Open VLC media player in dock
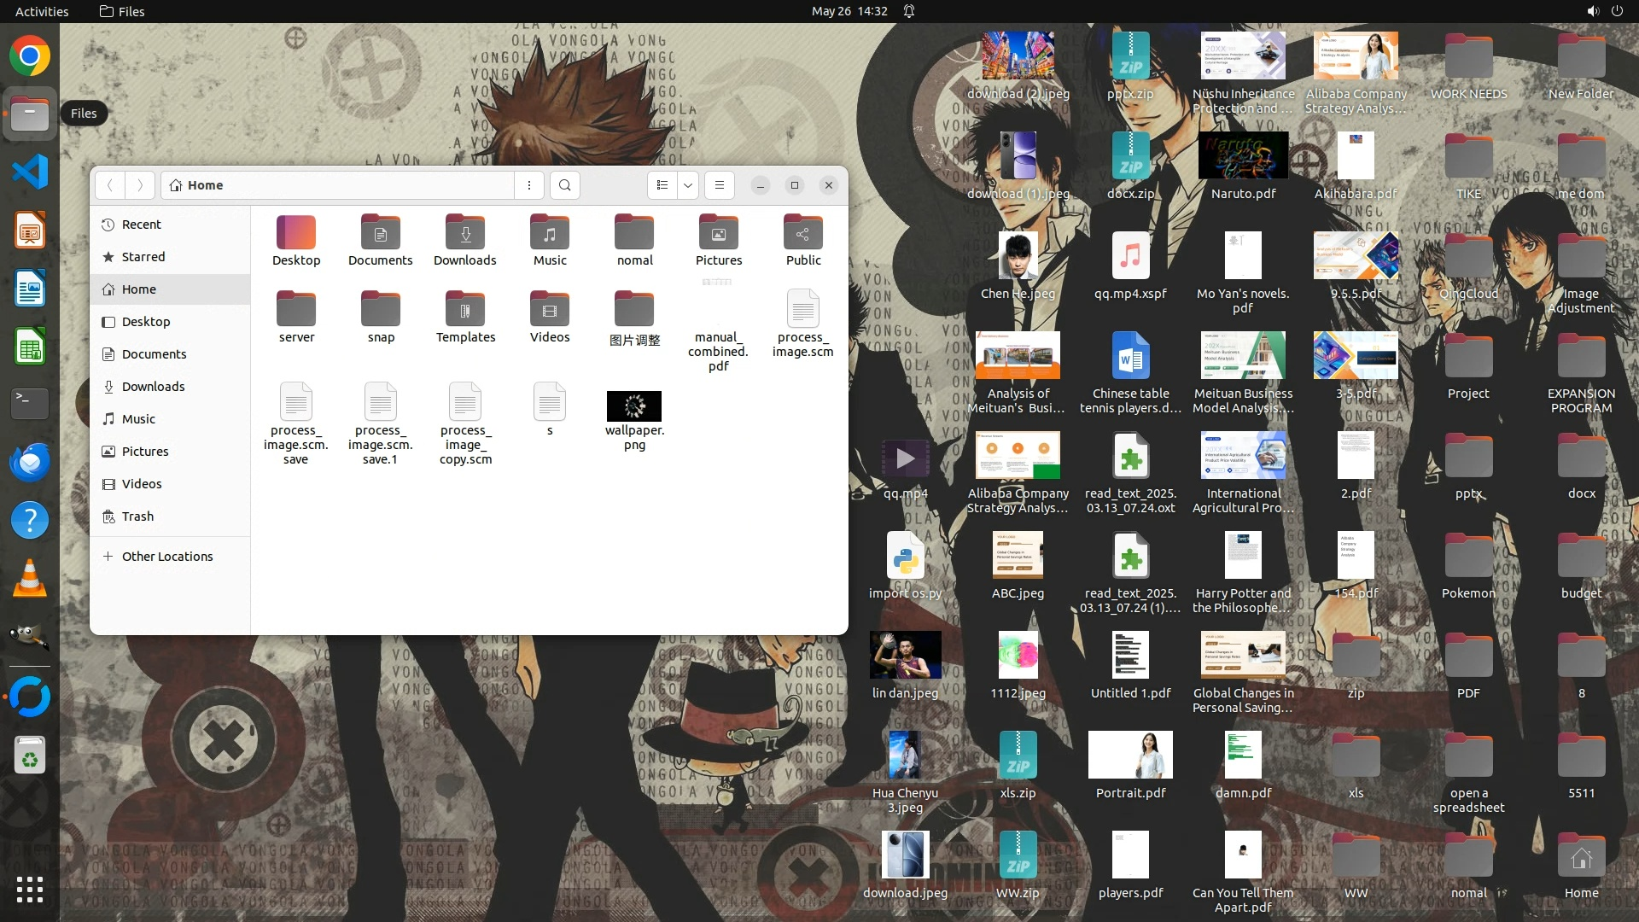This screenshot has width=1639, height=922. [x=30, y=579]
